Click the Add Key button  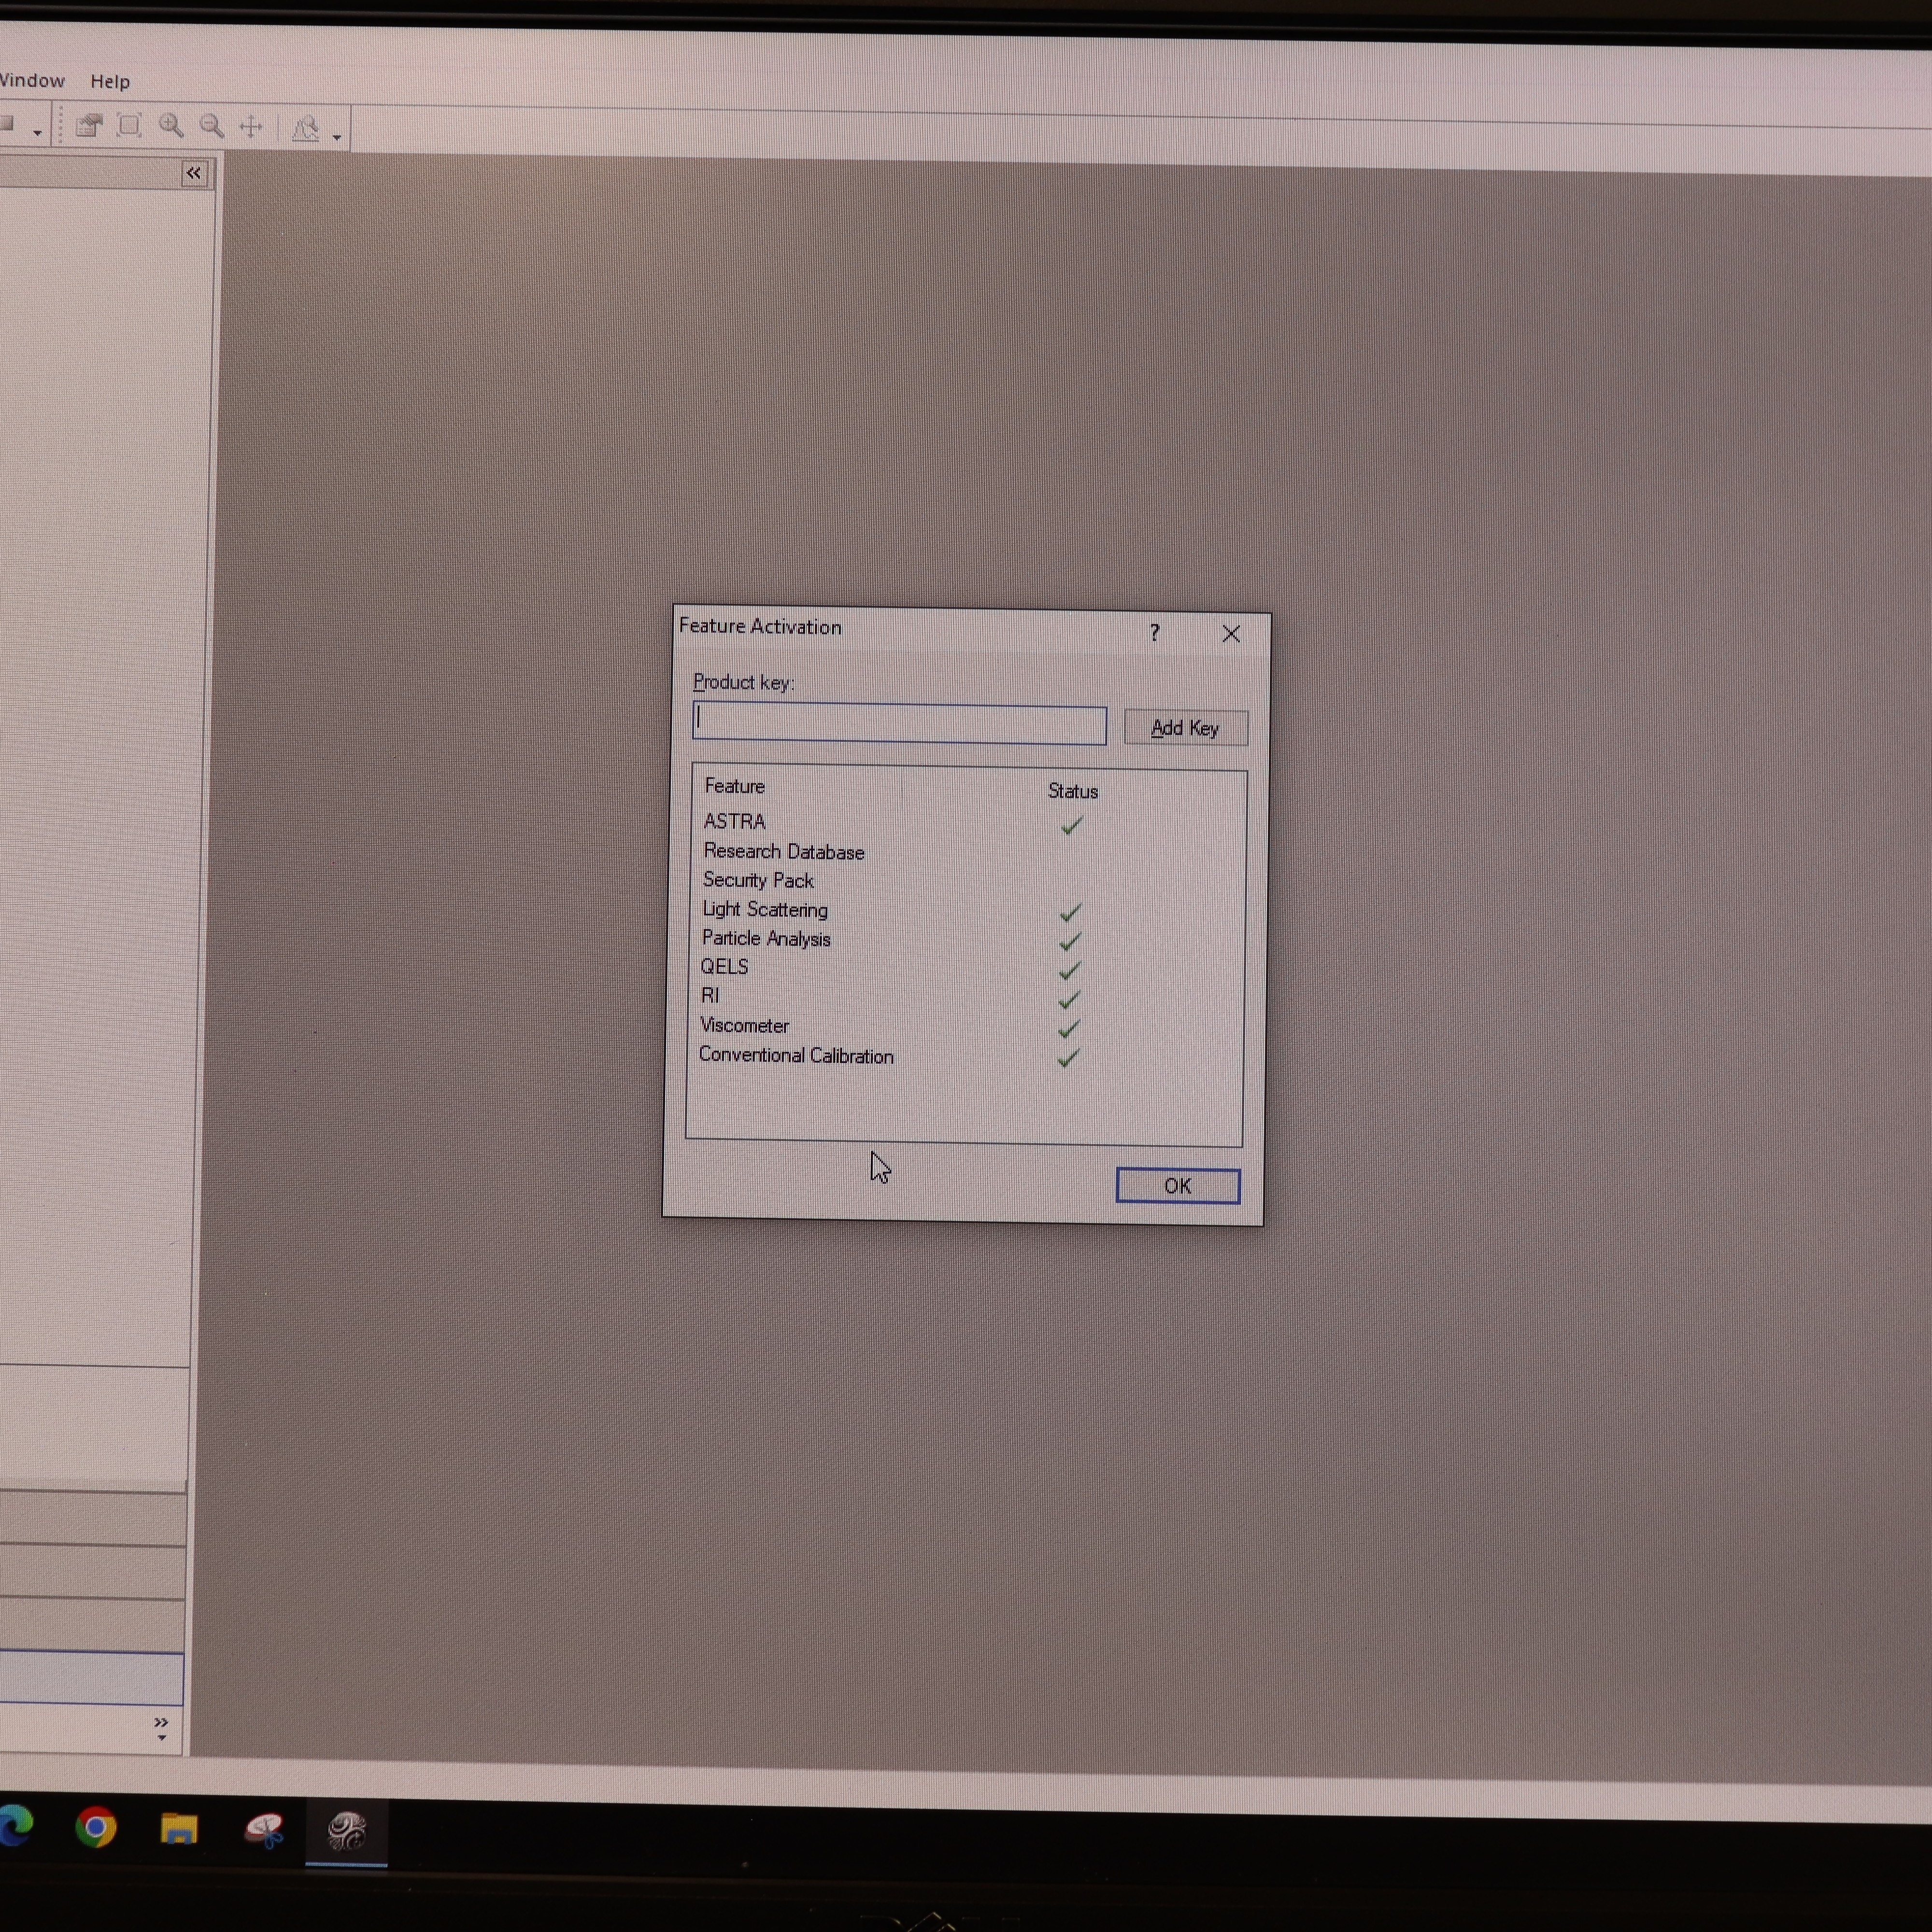point(1185,728)
